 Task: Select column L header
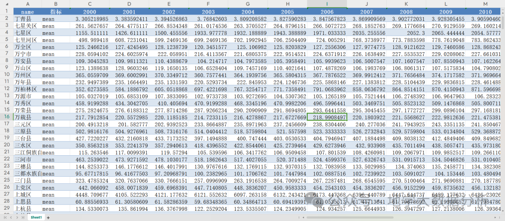click(x=446, y=4)
